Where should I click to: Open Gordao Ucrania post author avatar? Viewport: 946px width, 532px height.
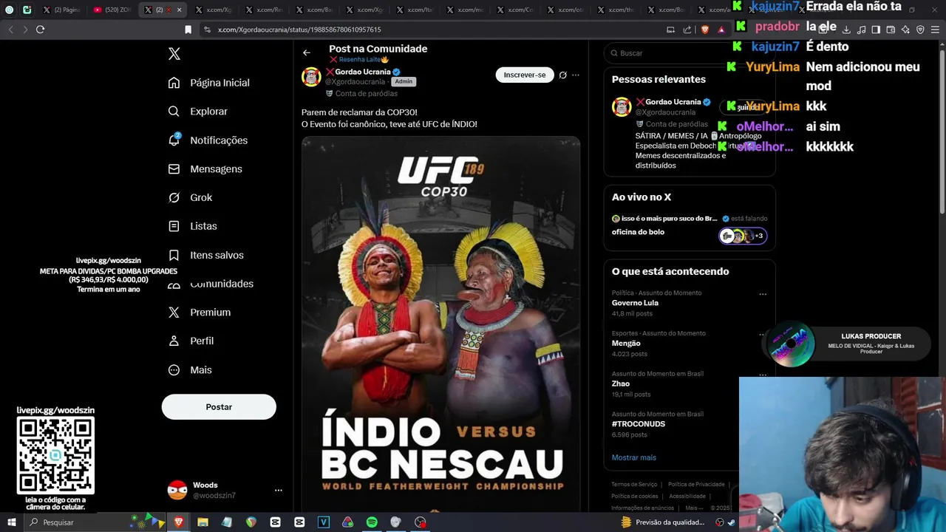(311, 77)
